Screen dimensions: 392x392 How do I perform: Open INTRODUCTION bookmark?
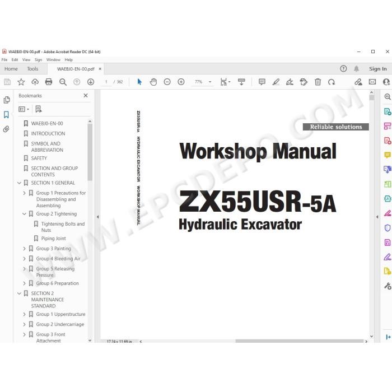tap(48, 133)
